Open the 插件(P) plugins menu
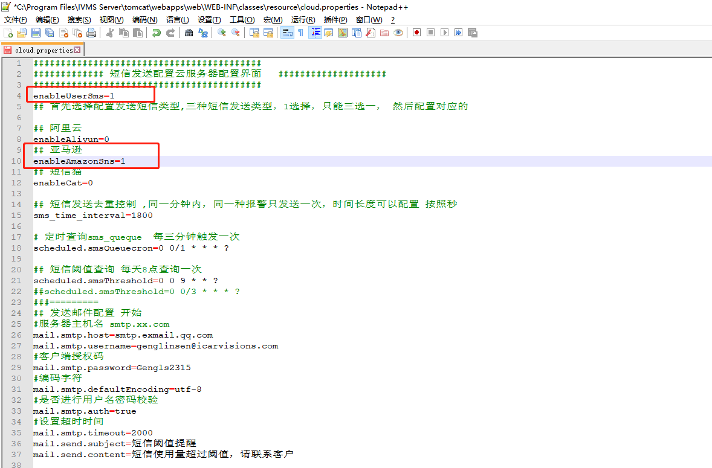 coord(335,19)
